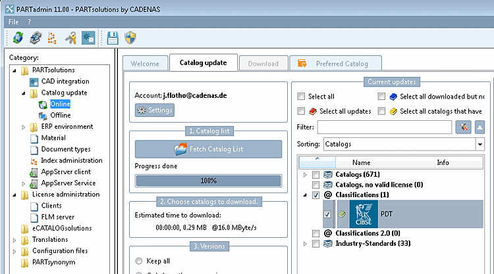494x274 pixels.
Task: Click the clear filter icon button
Action: pyautogui.click(x=463, y=127)
